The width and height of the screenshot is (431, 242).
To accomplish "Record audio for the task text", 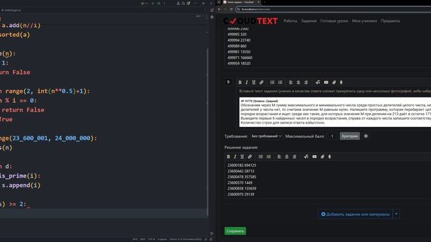I will (x=341, y=82).
